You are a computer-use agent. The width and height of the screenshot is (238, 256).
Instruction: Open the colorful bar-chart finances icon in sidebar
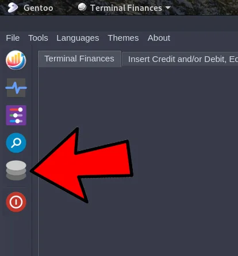pos(16,60)
